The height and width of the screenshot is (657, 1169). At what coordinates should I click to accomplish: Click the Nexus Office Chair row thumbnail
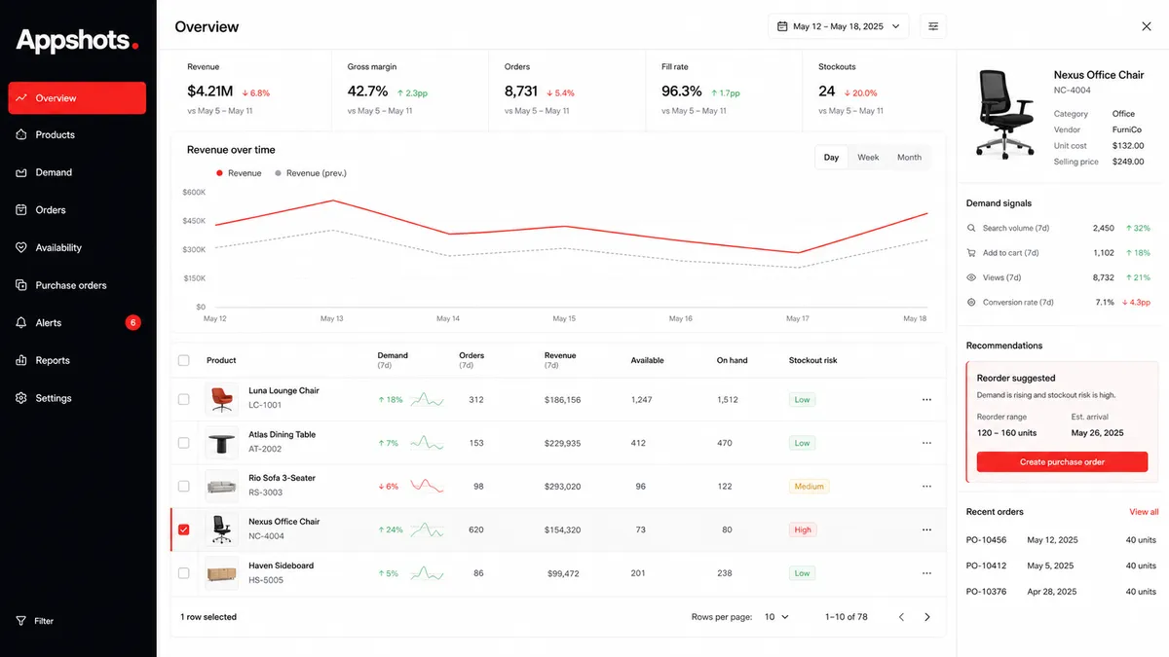coord(222,529)
